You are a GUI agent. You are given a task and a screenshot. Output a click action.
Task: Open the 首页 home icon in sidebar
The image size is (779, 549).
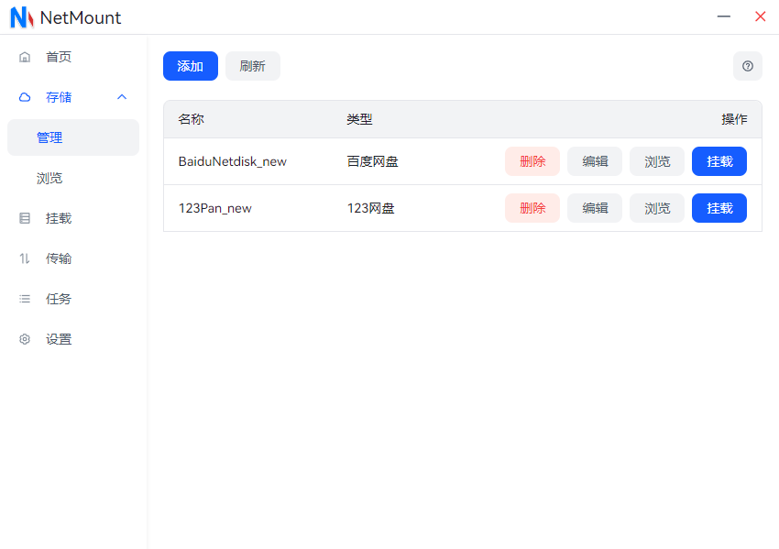(x=25, y=57)
